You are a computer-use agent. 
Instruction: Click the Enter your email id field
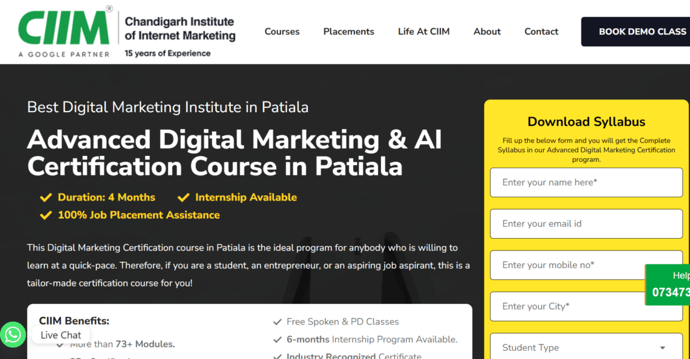[x=586, y=224]
